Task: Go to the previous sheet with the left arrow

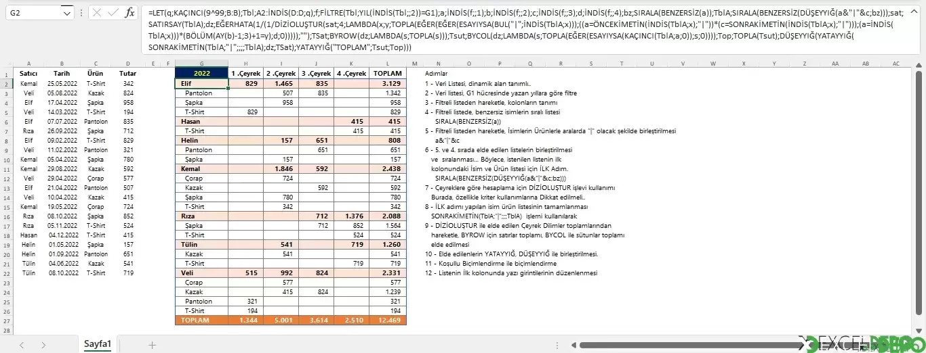Action: pyautogui.click(x=22, y=344)
